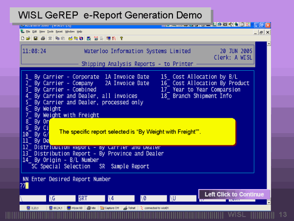
Task: Click the yellow question mark Help icon
Action: coord(121,38)
